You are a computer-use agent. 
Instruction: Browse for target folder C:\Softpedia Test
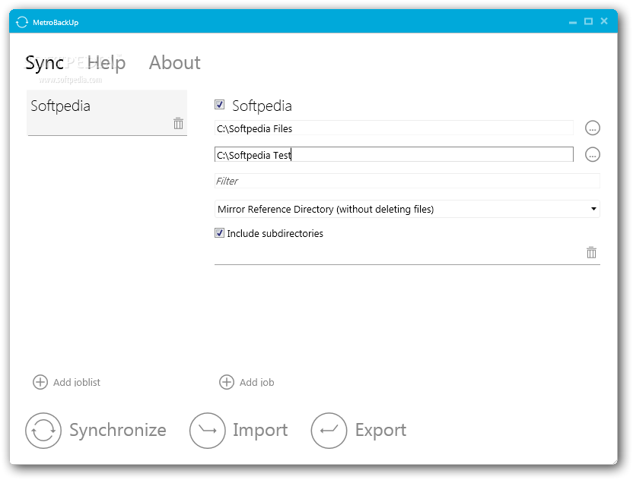click(x=592, y=154)
